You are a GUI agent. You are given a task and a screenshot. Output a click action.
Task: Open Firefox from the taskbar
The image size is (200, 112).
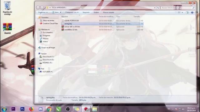pyautogui.click(x=31, y=109)
